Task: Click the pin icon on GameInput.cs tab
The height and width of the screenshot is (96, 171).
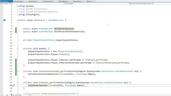Action: 10,1
